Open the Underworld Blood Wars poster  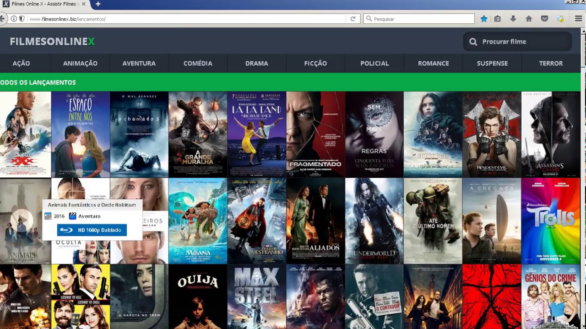pos(374,221)
